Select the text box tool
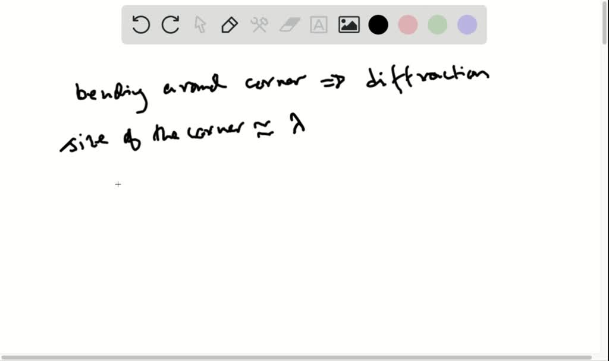Image resolution: width=609 pixels, height=361 pixels. click(319, 25)
